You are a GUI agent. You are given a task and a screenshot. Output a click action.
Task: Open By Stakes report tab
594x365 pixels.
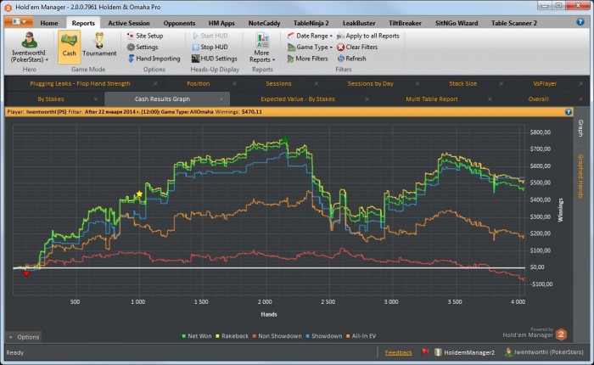pyautogui.click(x=51, y=99)
